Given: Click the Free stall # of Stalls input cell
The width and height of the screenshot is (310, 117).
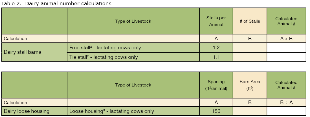Looking at the screenshot, I should tap(250, 48).
